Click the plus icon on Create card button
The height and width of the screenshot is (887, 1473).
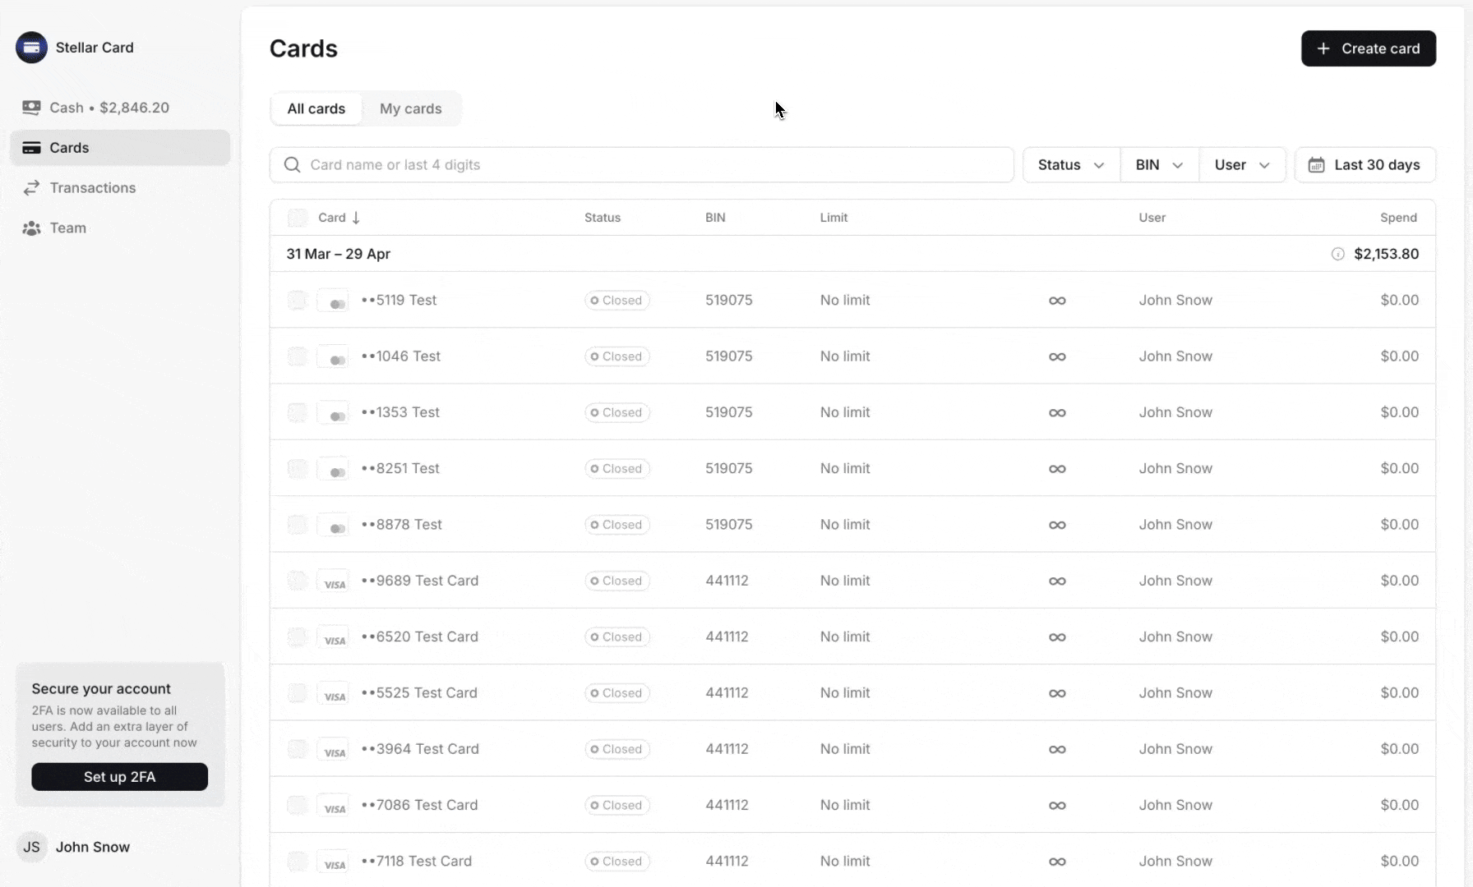(x=1323, y=48)
